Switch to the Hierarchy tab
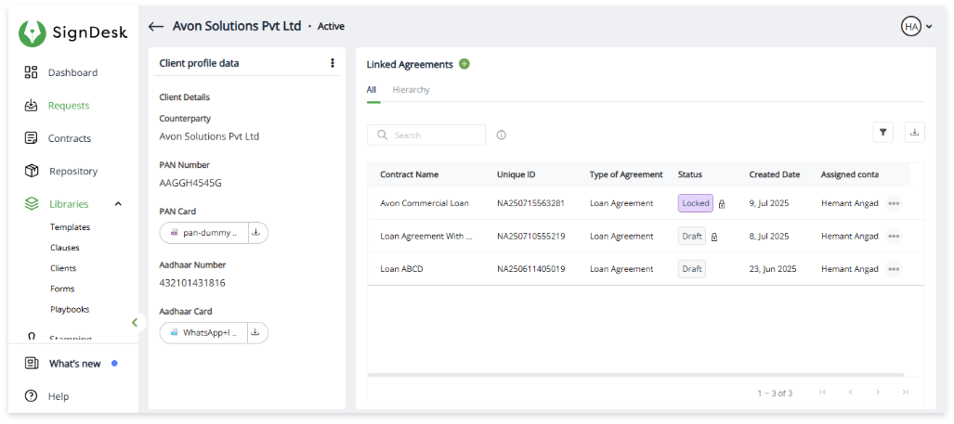 (412, 90)
